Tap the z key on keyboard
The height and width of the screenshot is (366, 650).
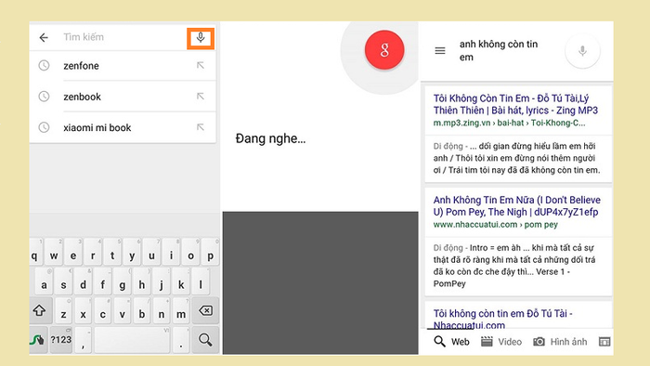click(63, 310)
